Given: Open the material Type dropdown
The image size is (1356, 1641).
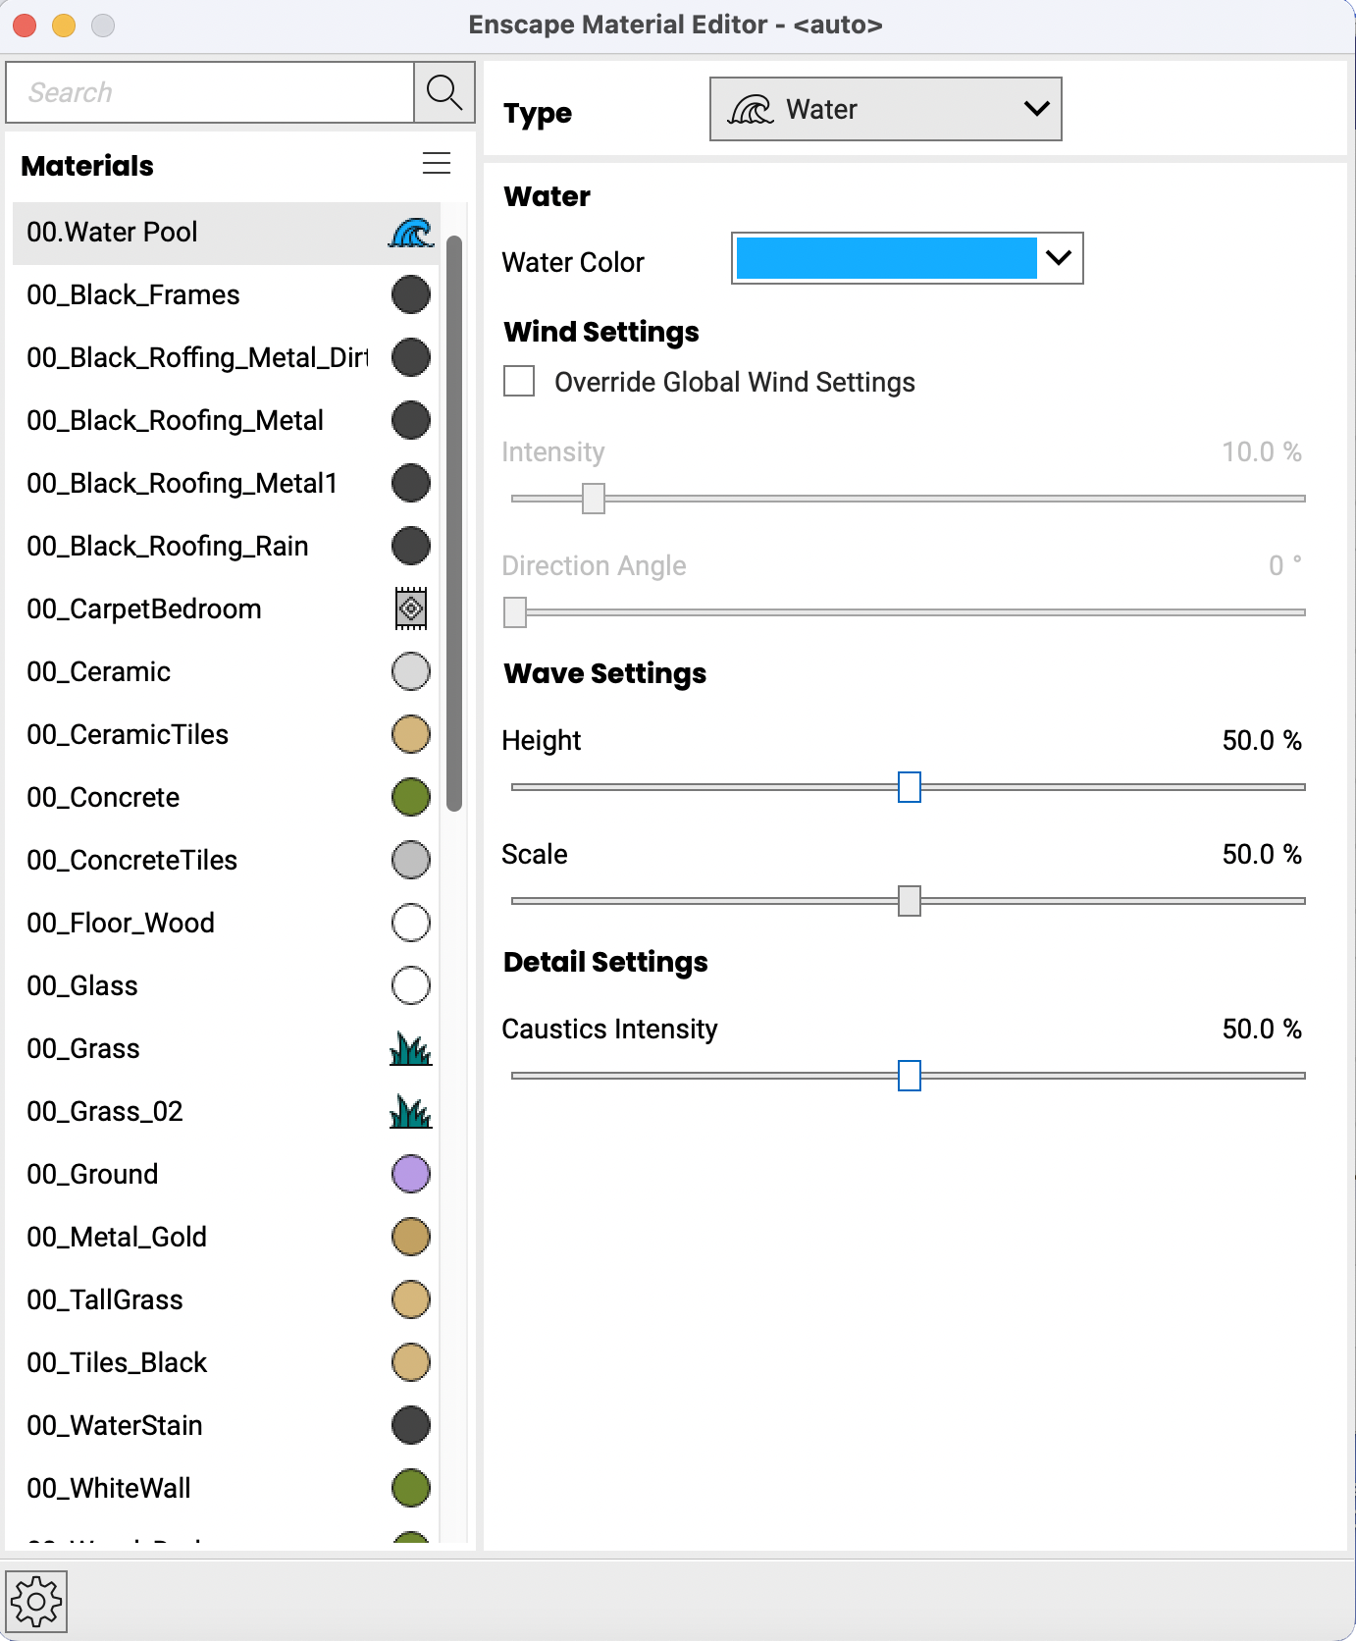Looking at the screenshot, I should (x=885, y=109).
